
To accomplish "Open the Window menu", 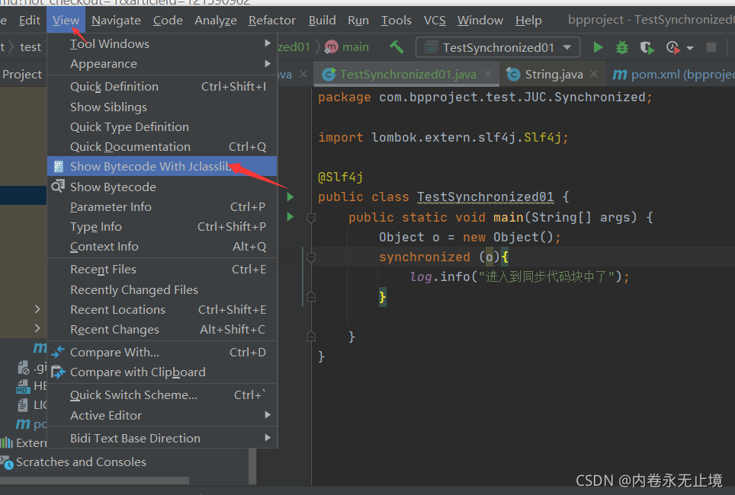I will [480, 20].
